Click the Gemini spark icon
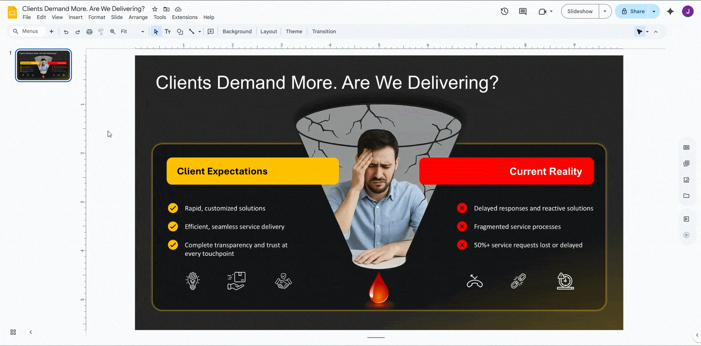Screen dimensions: 701x346 pyautogui.click(x=670, y=11)
